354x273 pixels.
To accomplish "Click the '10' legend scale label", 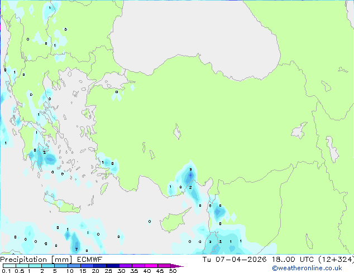I will [x=70, y=271].
